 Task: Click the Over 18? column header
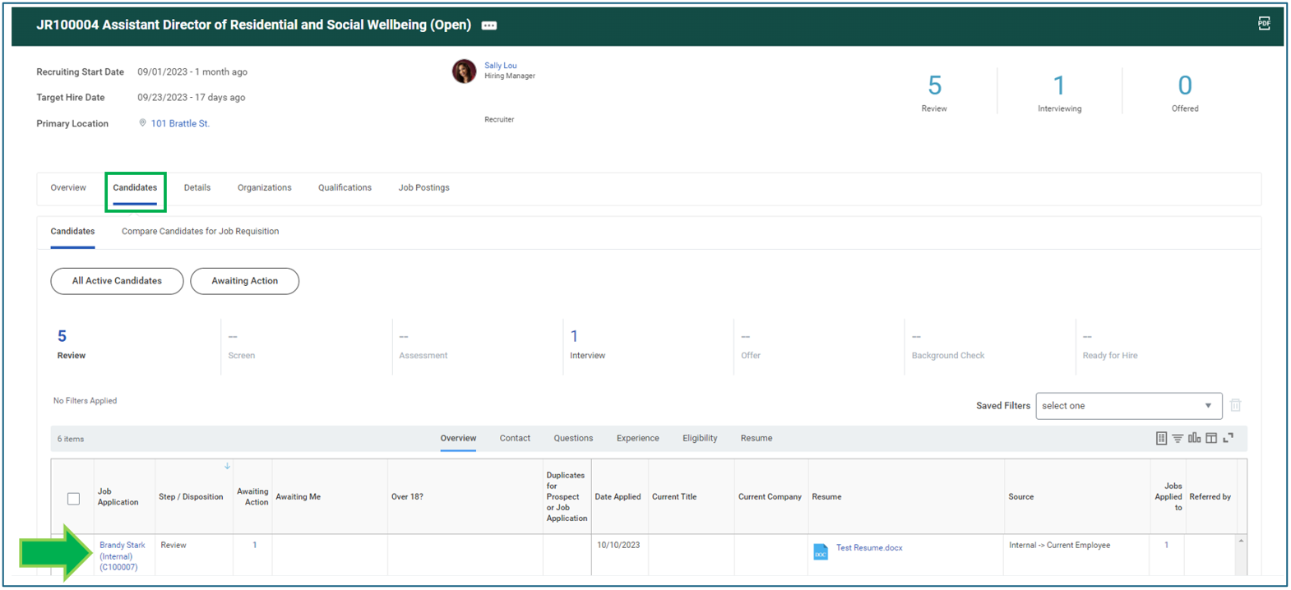click(x=407, y=497)
